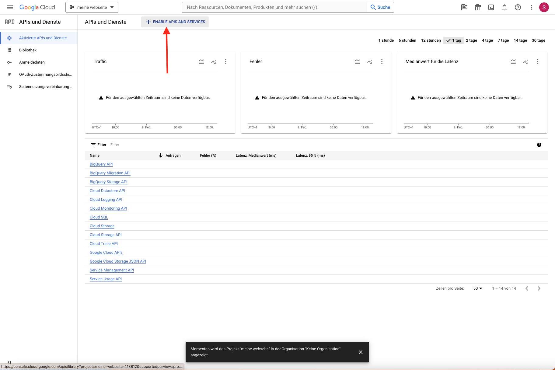
Task: Open the main hamburger navigation menu
Action: (x=10, y=7)
